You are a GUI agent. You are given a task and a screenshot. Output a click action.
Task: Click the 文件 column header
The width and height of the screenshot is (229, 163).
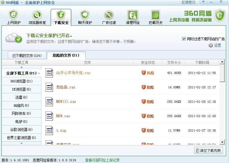tap(87, 62)
